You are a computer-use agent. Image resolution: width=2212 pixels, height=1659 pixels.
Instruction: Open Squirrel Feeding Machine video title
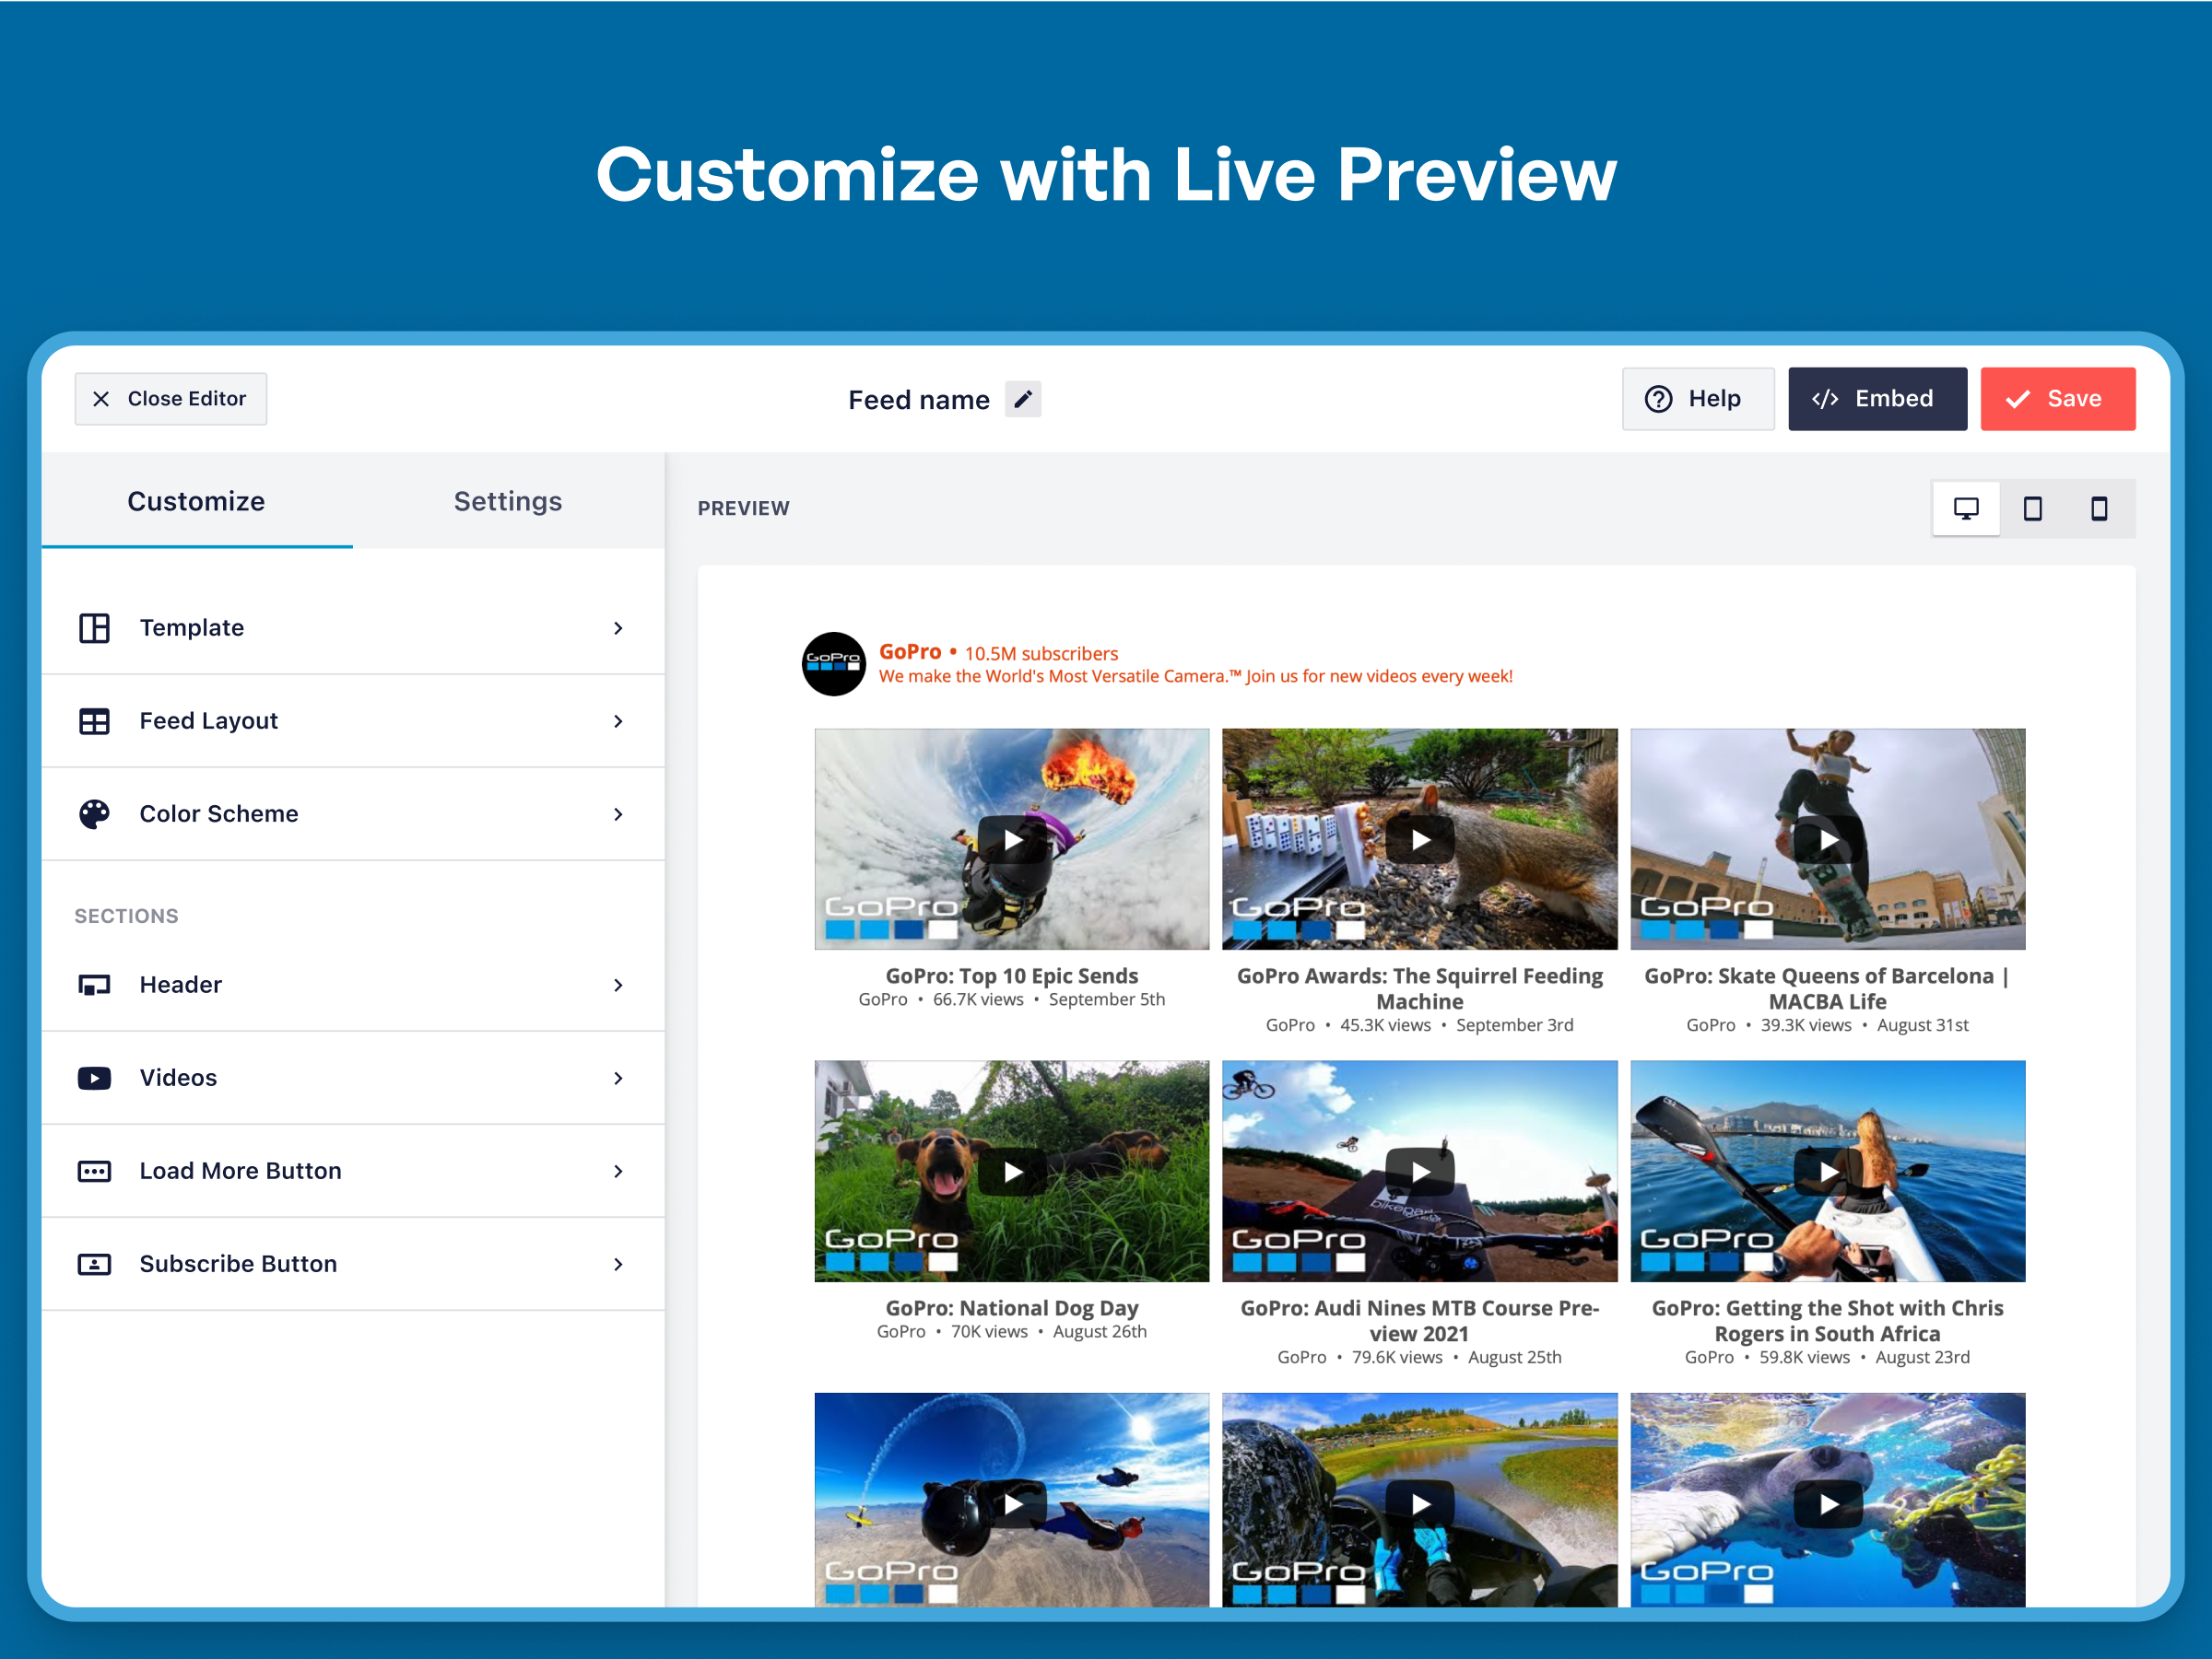1420,988
